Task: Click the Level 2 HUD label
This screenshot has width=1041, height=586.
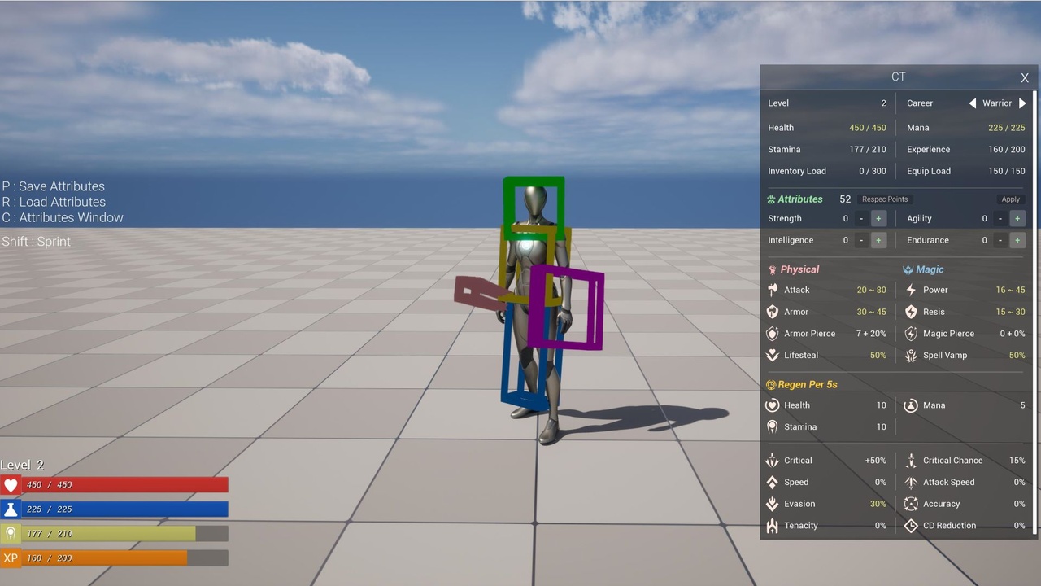Action: click(x=23, y=465)
